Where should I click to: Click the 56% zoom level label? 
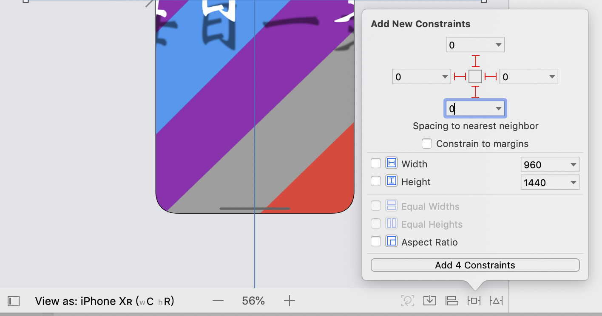(253, 301)
